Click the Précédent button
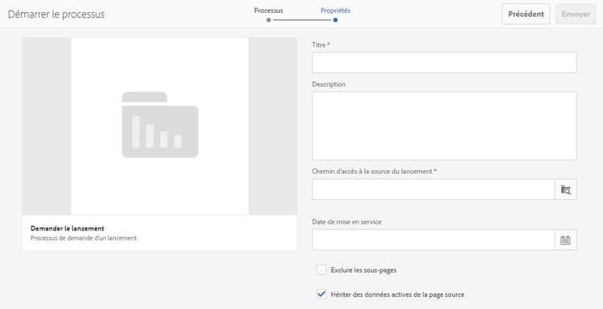Screen dimensions: 603x309 tap(526, 14)
